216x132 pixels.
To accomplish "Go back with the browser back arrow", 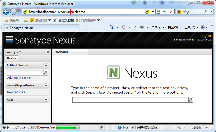I will (x=6, y=12).
